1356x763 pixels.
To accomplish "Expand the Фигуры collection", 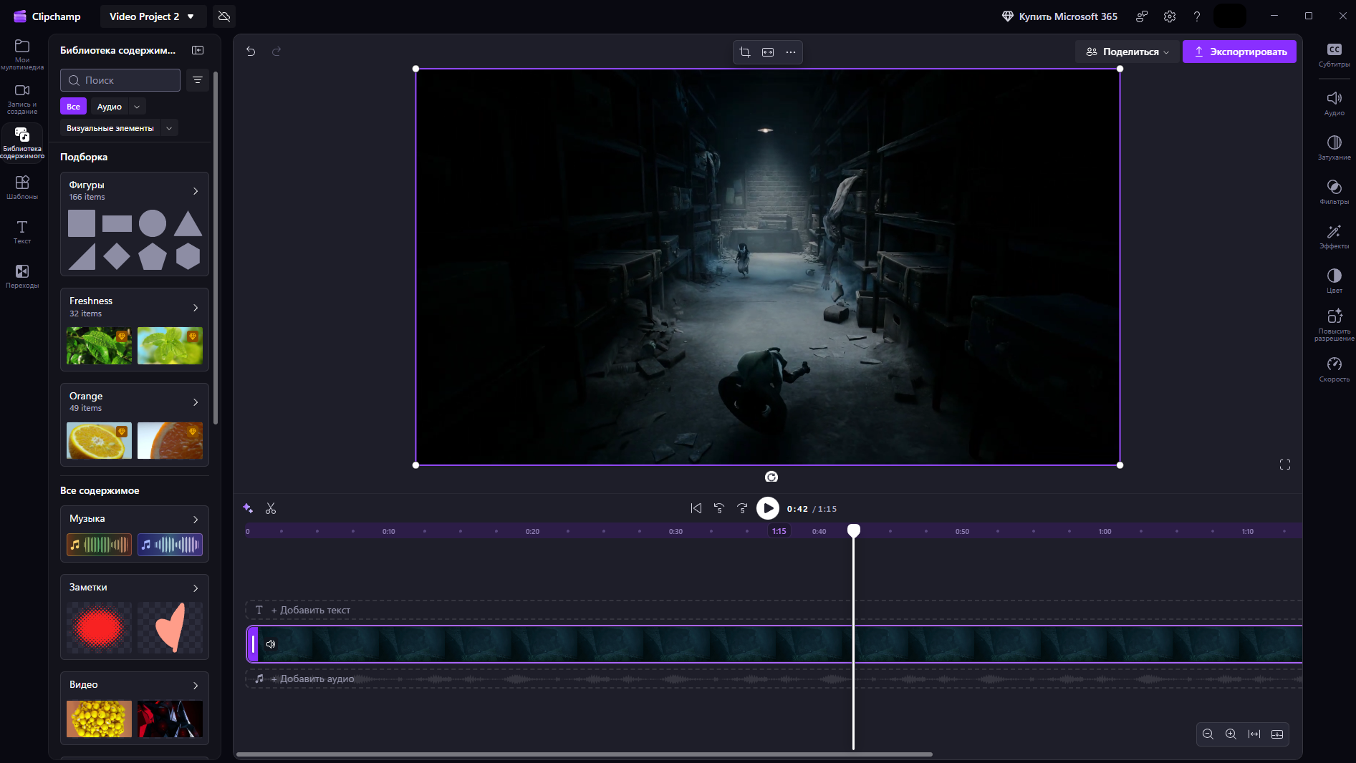I will coord(196,191).
